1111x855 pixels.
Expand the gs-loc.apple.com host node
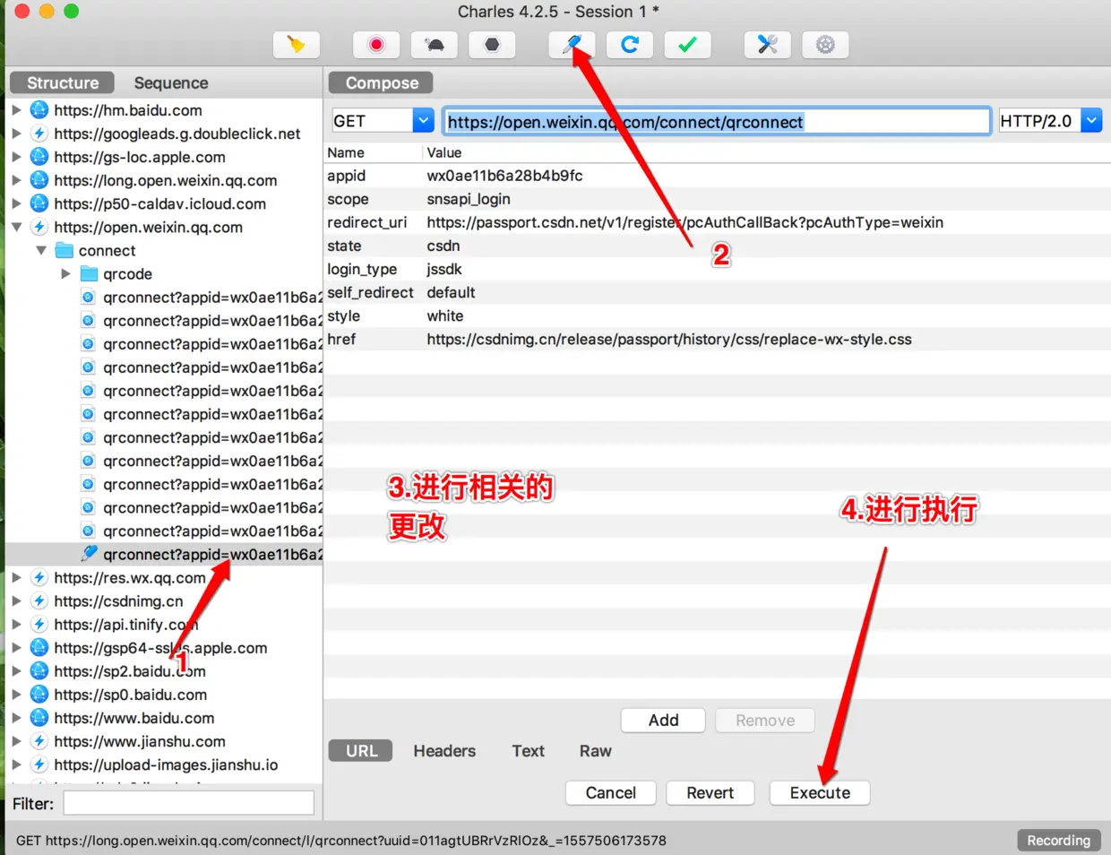point(16,157)
